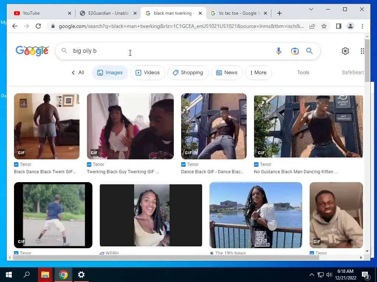Open Windows taskbar search
The height and width of the screenshot is (282, 377).
pyautogui.click(x=27, y=275)
